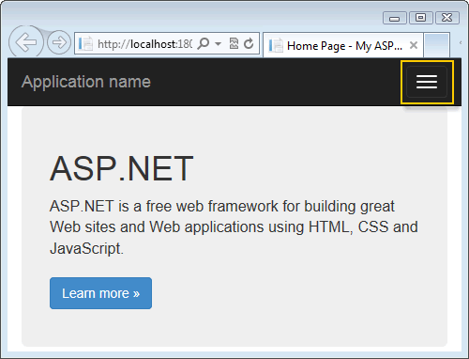Close the browser window
Screen dimensions: 469x359
point(447,18)
